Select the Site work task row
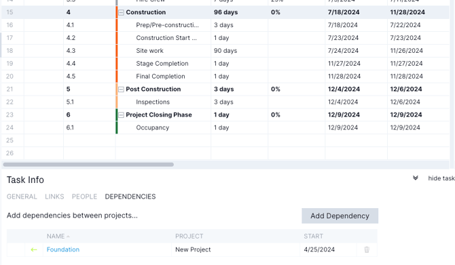 225,51
